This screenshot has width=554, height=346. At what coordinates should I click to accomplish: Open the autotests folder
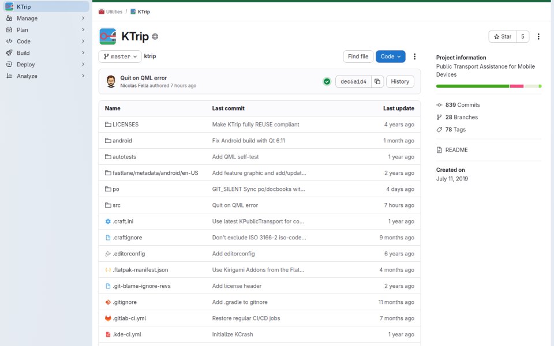pyautogui.click(x=125, y=157)
